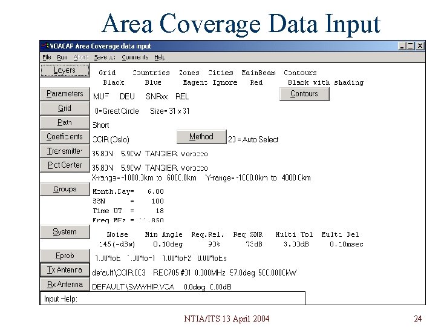This screenshot has width=444, height=327.
Task: Maximize the VOACAP window
Action: click(411, 46)
